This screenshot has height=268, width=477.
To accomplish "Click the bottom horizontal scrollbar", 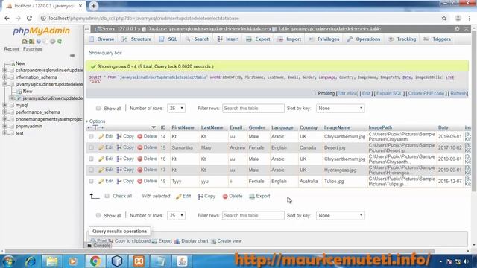I will coord(219,252).
